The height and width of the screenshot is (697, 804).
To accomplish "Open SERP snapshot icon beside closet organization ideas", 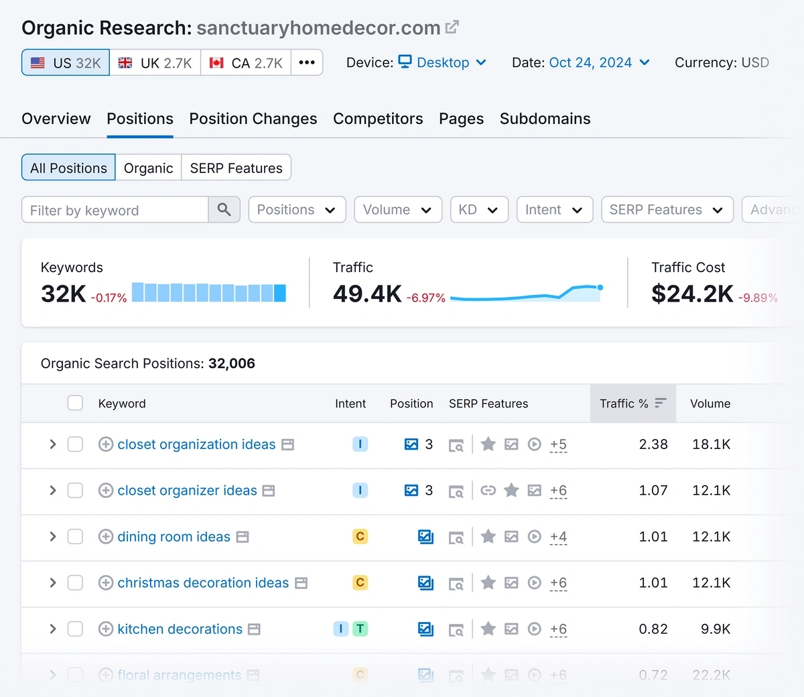I will 288,444.
